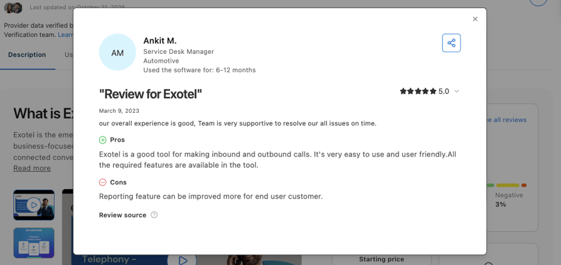Viewport: 561px width, 265px height.
Task: Follow the Read more link behind modal
Action: [32, 169]
